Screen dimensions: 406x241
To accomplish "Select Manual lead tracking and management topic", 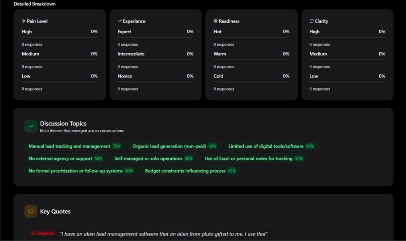I will [x=75, y=146].
